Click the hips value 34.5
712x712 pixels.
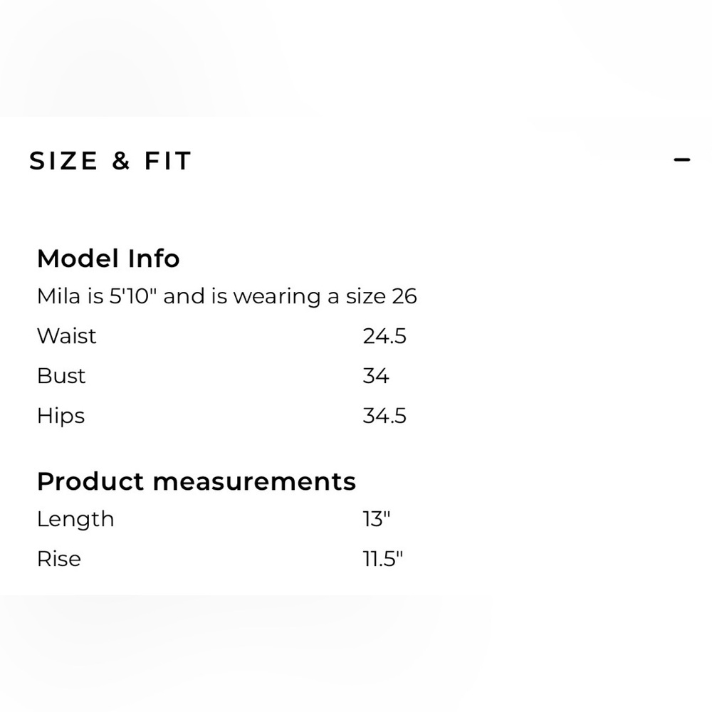point(384,416)
